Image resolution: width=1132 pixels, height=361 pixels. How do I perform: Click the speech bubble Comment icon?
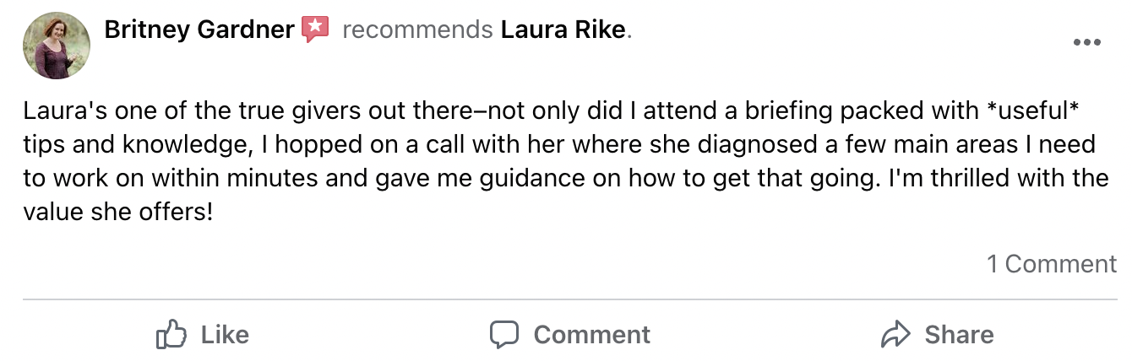(x=504, y=334)
